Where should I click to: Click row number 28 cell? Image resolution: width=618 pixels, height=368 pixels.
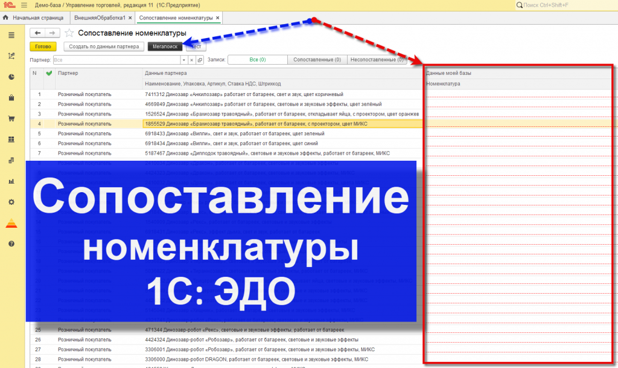[x=38, y=360]
